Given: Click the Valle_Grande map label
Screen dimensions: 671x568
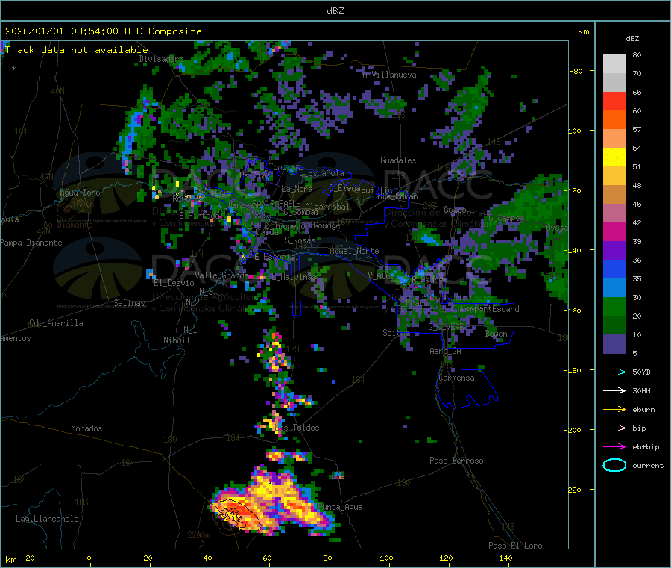Looking at the screenshot, I should (x=221, y=275).
